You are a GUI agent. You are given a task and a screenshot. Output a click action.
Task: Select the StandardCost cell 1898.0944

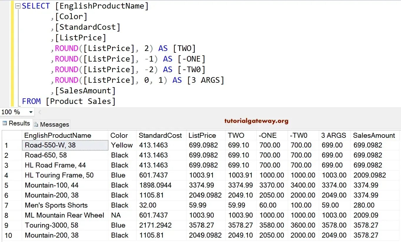[161, 185]
